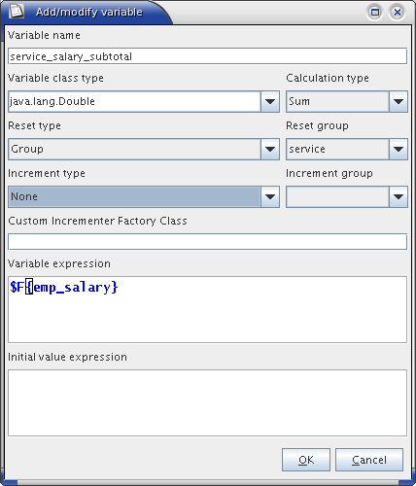Open the Increment type None dropdown
This screenshot has width=416, height=486.
(x=144, y=196)
